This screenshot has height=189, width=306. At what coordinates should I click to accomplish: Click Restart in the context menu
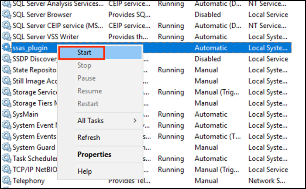[88, 104]
